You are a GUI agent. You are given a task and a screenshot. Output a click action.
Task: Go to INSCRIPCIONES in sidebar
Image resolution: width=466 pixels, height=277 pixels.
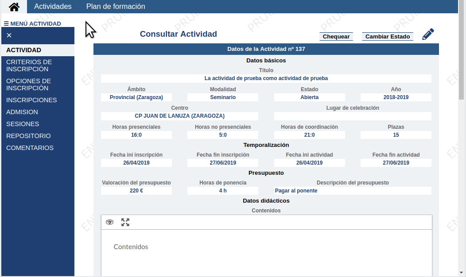(38, 100)
